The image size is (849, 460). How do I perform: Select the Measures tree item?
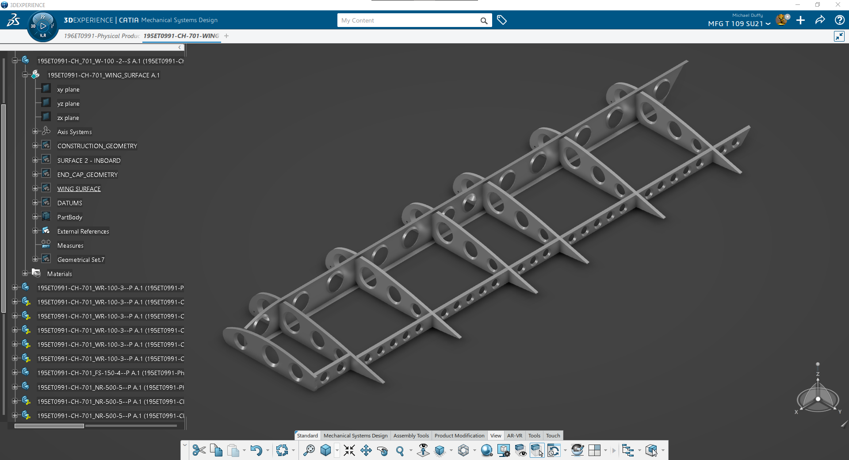70,245
